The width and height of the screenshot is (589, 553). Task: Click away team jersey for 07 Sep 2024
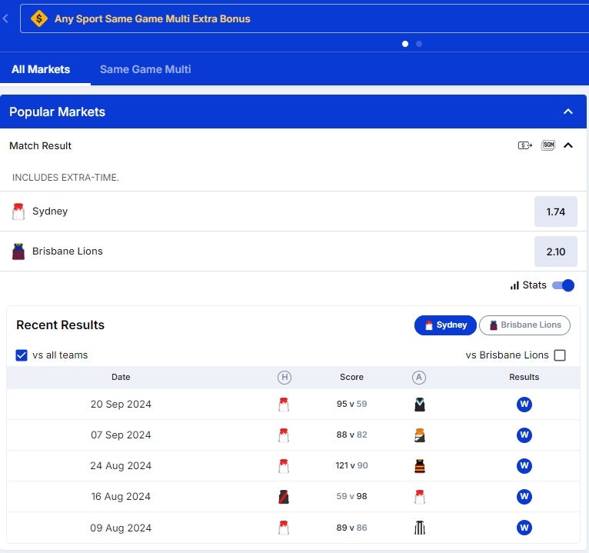coord(420,435)
